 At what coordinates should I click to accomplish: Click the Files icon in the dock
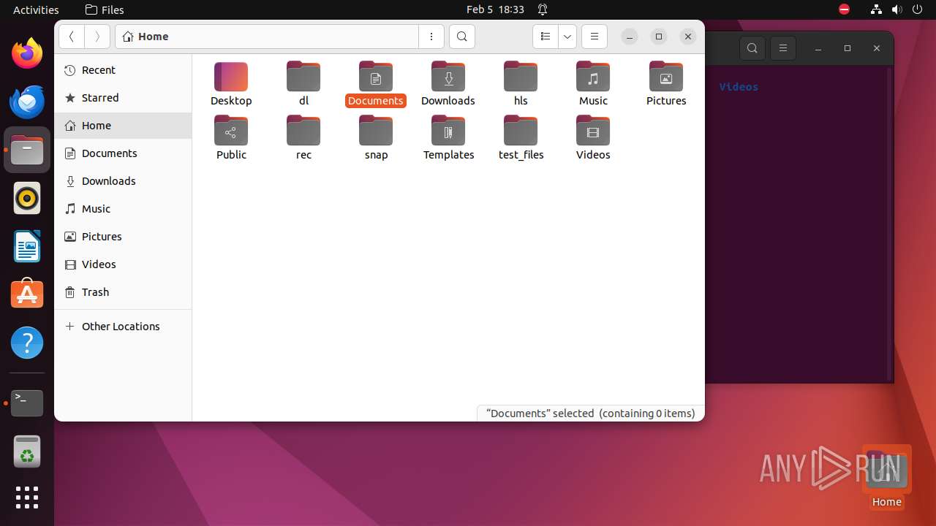(27, 150)
